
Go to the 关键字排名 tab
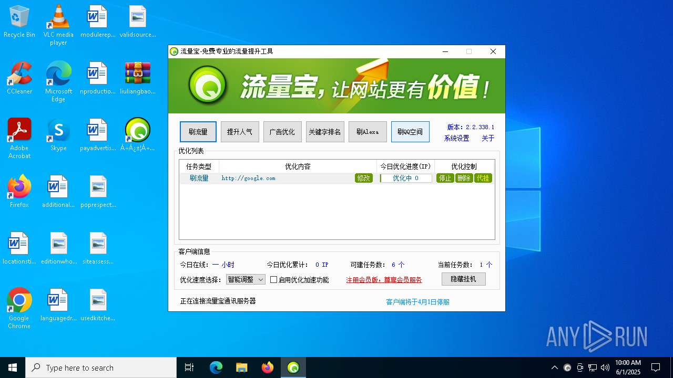325,132
